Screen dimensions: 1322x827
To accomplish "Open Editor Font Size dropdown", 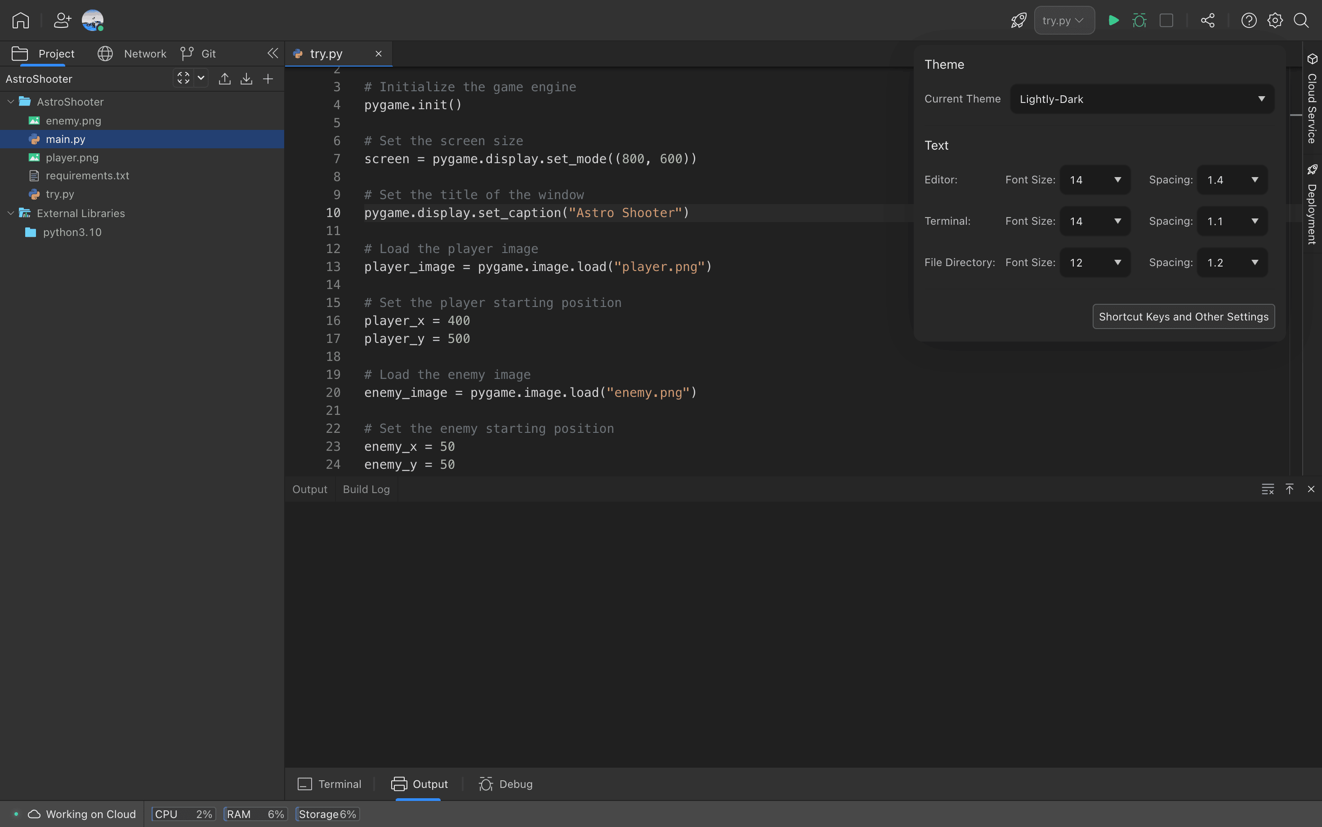I will (x=1095, y=180).
